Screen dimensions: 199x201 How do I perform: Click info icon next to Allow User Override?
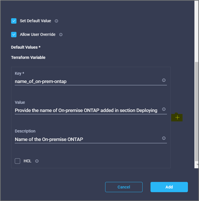pyautogui.click(x=61, y=35)
